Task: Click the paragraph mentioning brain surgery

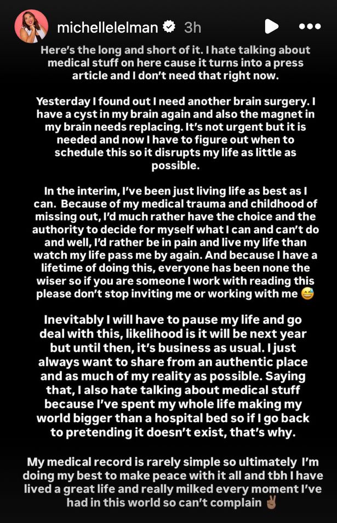Action: [168, 135]
